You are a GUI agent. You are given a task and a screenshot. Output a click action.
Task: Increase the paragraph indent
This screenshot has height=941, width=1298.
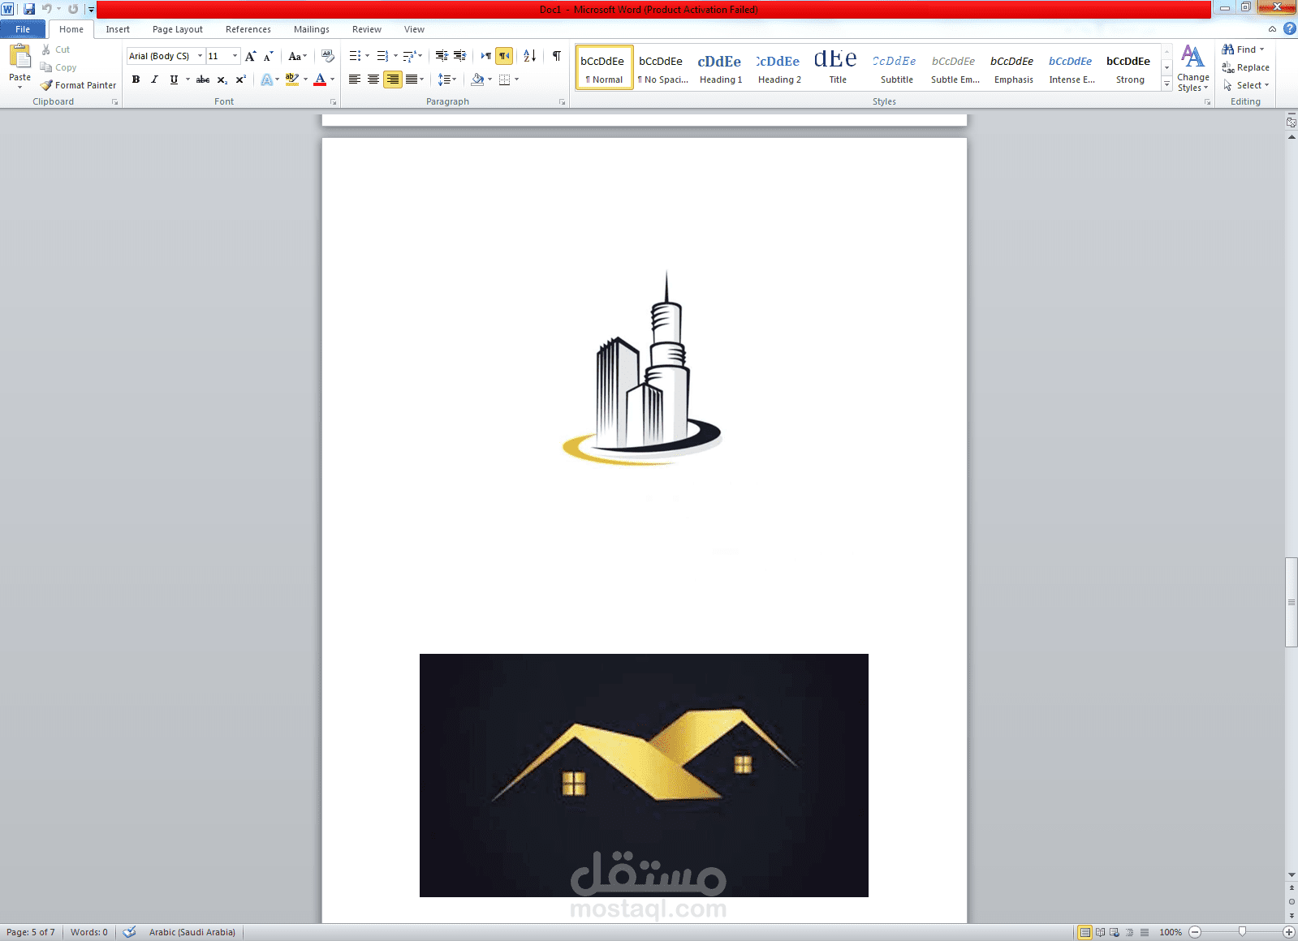459,56
